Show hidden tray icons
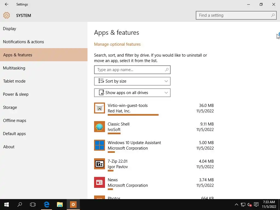280x210 pixels. (236, 205)
